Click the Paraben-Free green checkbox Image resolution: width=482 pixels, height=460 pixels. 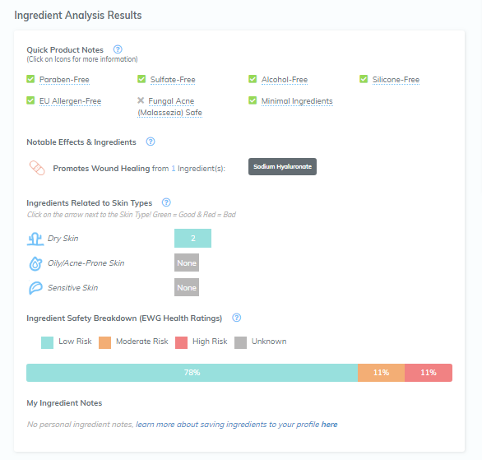[30, 79]
